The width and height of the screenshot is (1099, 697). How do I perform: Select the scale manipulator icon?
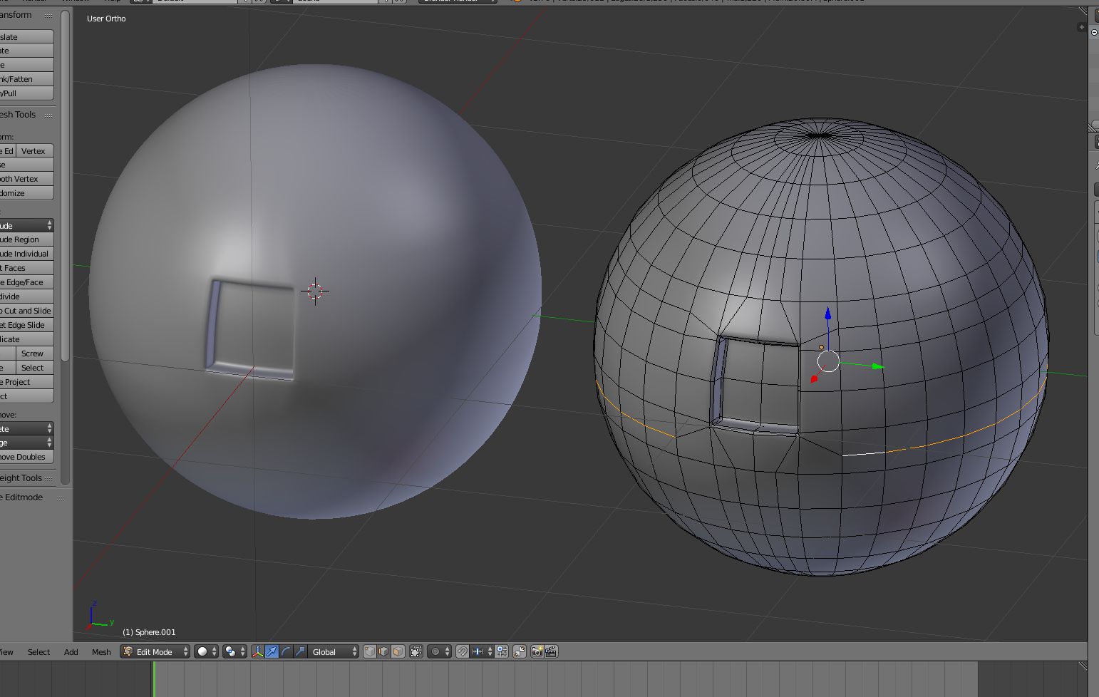click(x=300, y=651)
